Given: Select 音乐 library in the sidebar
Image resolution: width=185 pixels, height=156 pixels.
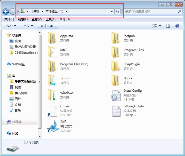Looking at the screenshot, I should coord(18,110).
